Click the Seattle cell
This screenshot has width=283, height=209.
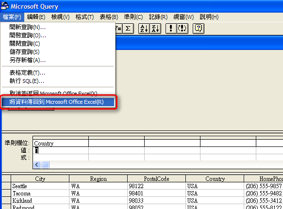[x=40, y=186]
